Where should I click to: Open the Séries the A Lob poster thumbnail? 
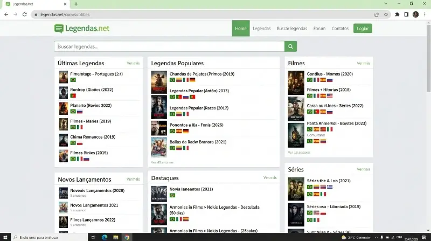296,189
